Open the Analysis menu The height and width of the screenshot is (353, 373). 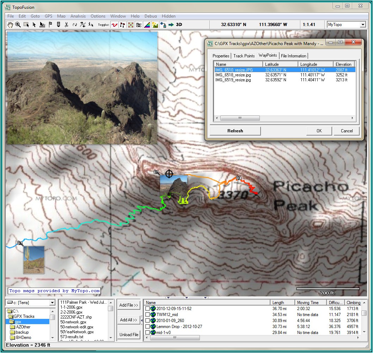coord(78,16)
